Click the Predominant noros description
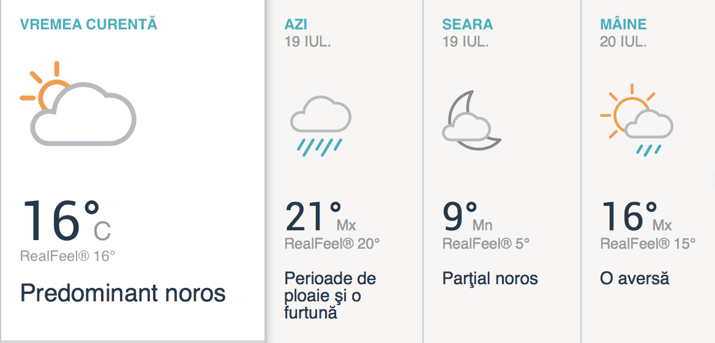This screenshot has width=715, height=343. click(123, 293)
